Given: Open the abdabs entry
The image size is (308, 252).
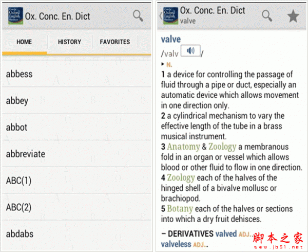Looking at the screenshot, I should click(76, 234).
